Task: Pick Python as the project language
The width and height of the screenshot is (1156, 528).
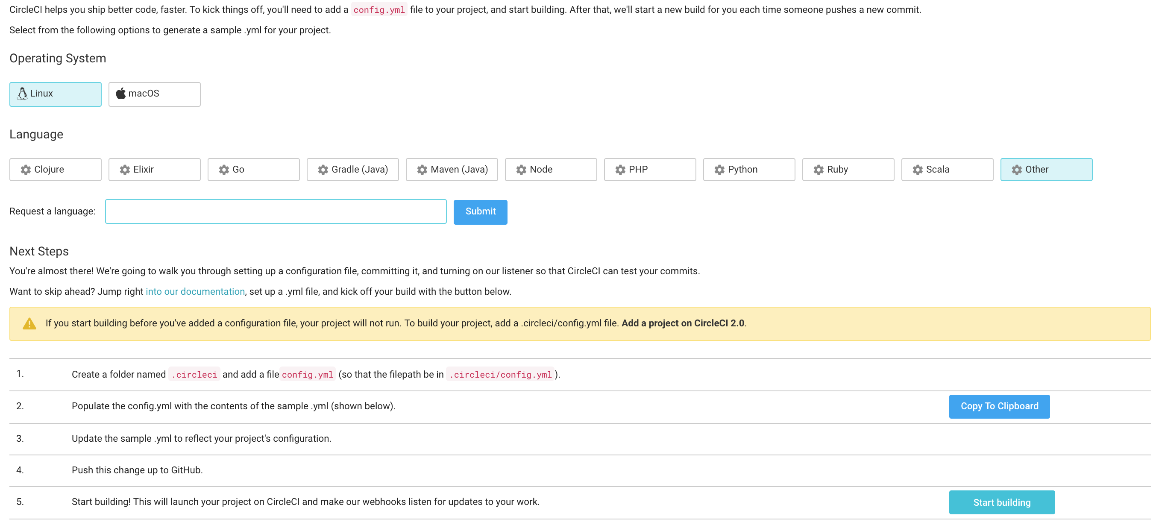Action: [x=749, y=170]
